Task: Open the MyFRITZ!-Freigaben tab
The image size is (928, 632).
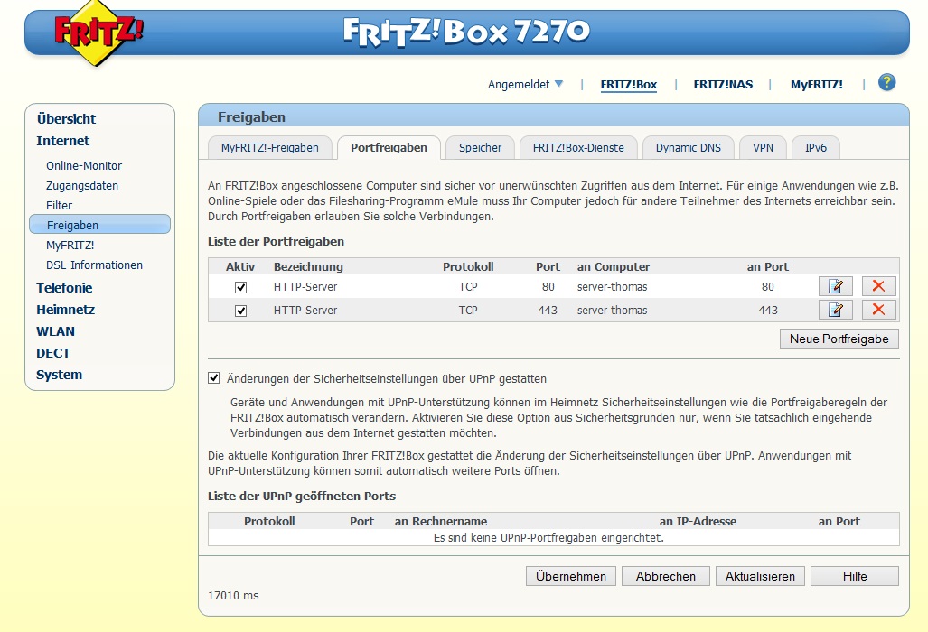Action: pos(270,148)
